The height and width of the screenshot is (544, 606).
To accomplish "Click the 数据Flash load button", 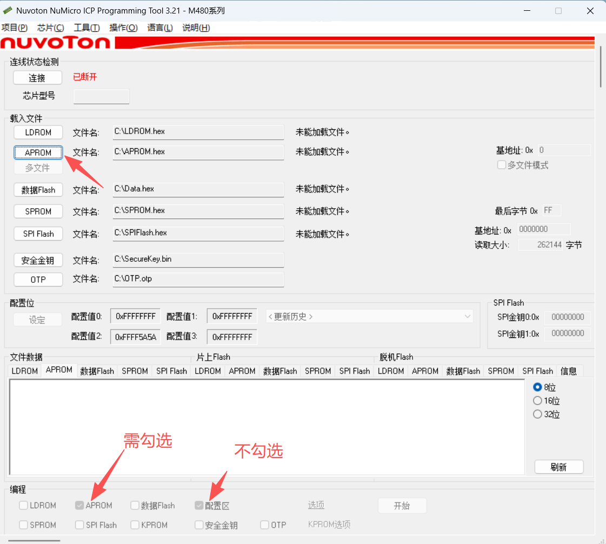I will [x=38, y=190].
